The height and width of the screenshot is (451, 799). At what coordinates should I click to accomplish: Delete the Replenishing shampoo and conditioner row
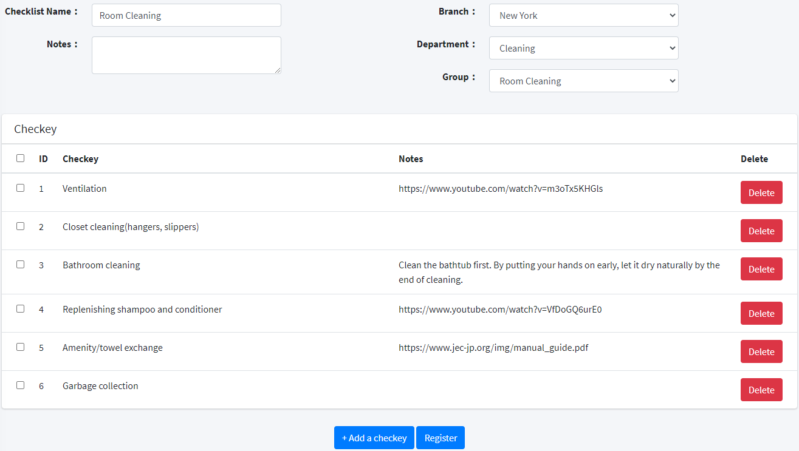[x=761, y=314]
